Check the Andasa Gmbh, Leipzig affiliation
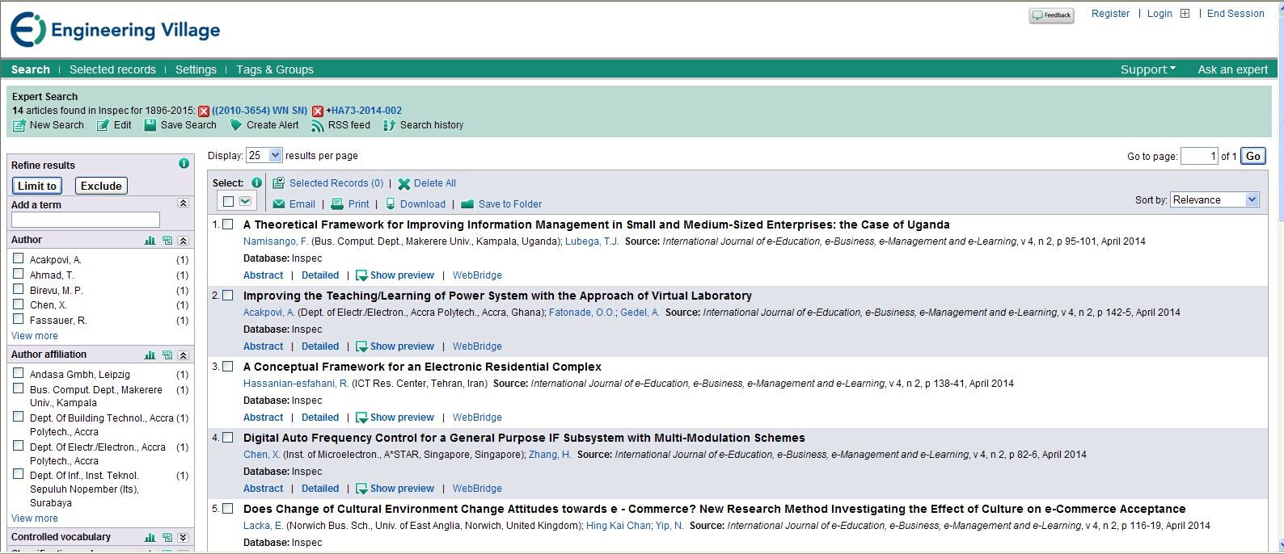Image resolution: width=1284 pixels, height=554 pixels. tap(19, 373)
